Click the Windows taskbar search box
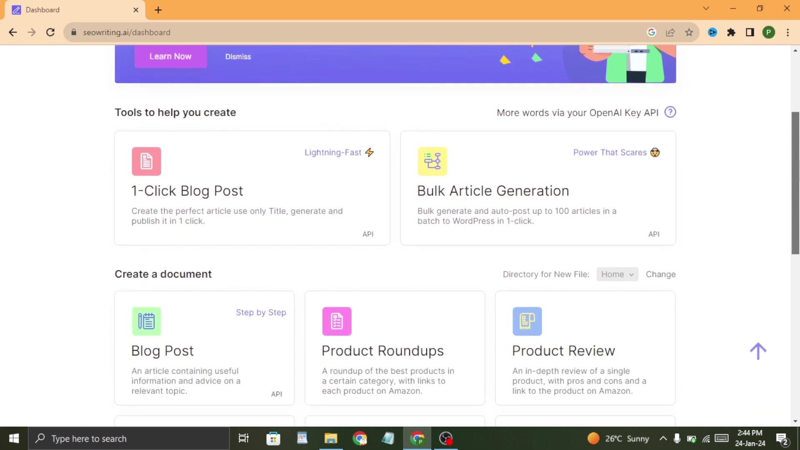The width and height of the screenshot is (800, 450). pos(129,438)
